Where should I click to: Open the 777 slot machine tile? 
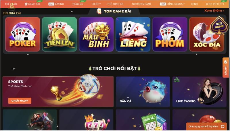(86, 120)
